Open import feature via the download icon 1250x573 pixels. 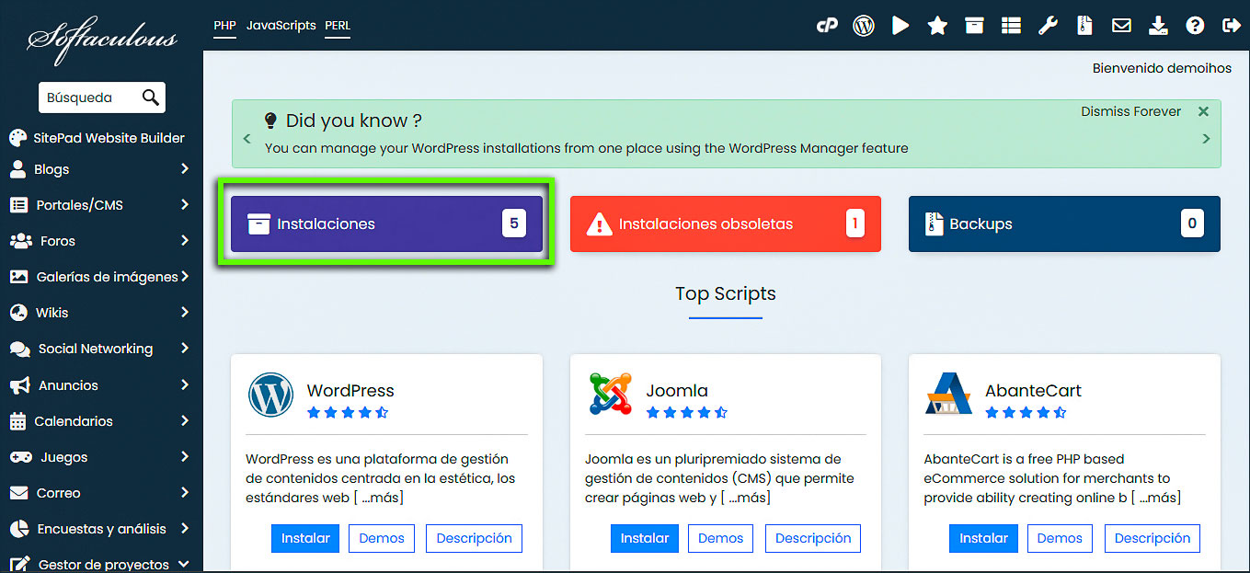click(1157, 26)
